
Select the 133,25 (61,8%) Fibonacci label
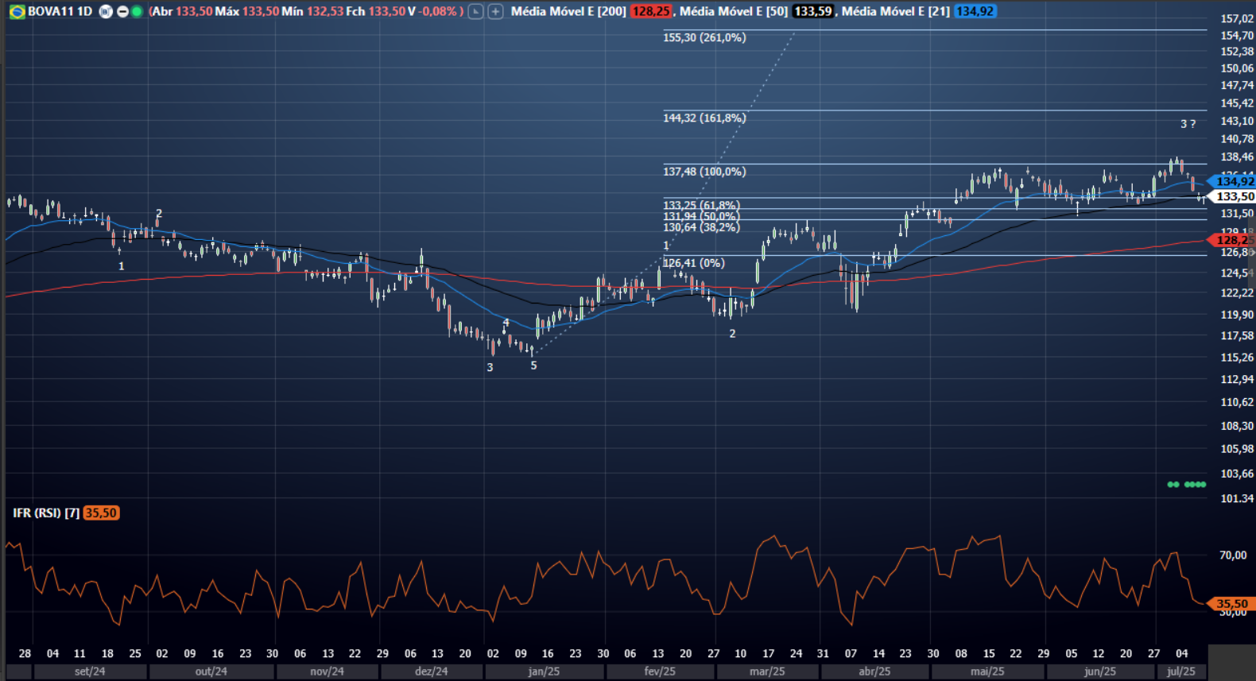click(x=701, y=205)
